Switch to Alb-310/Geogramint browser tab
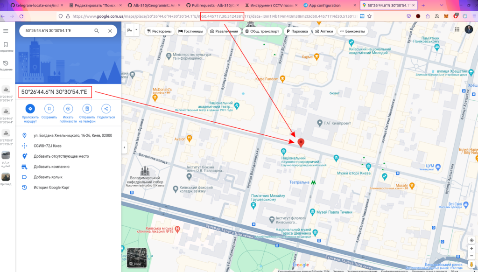The height and width of the screenshot is (272, 478). coord(153,5)
